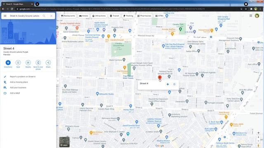Open Chrome profile avatar in toolbar

tap(256, 9)
